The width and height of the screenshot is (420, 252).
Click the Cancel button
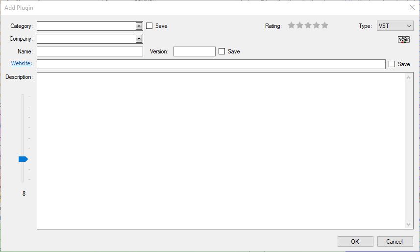395,242
